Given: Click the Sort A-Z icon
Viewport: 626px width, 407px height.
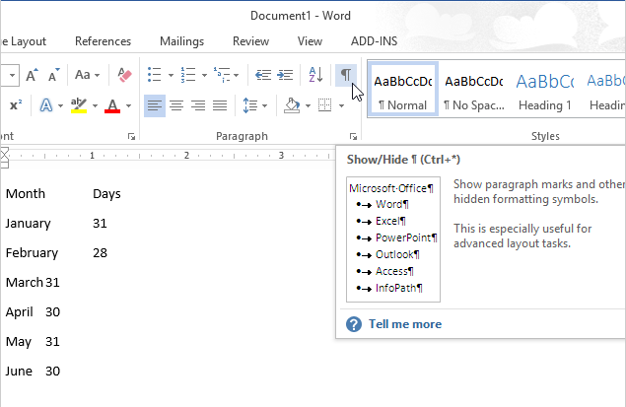Looking at the screenshot, I should pos(315,75).
